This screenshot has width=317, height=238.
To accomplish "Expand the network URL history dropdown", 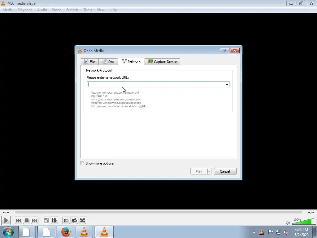I will tap(227, 84).
